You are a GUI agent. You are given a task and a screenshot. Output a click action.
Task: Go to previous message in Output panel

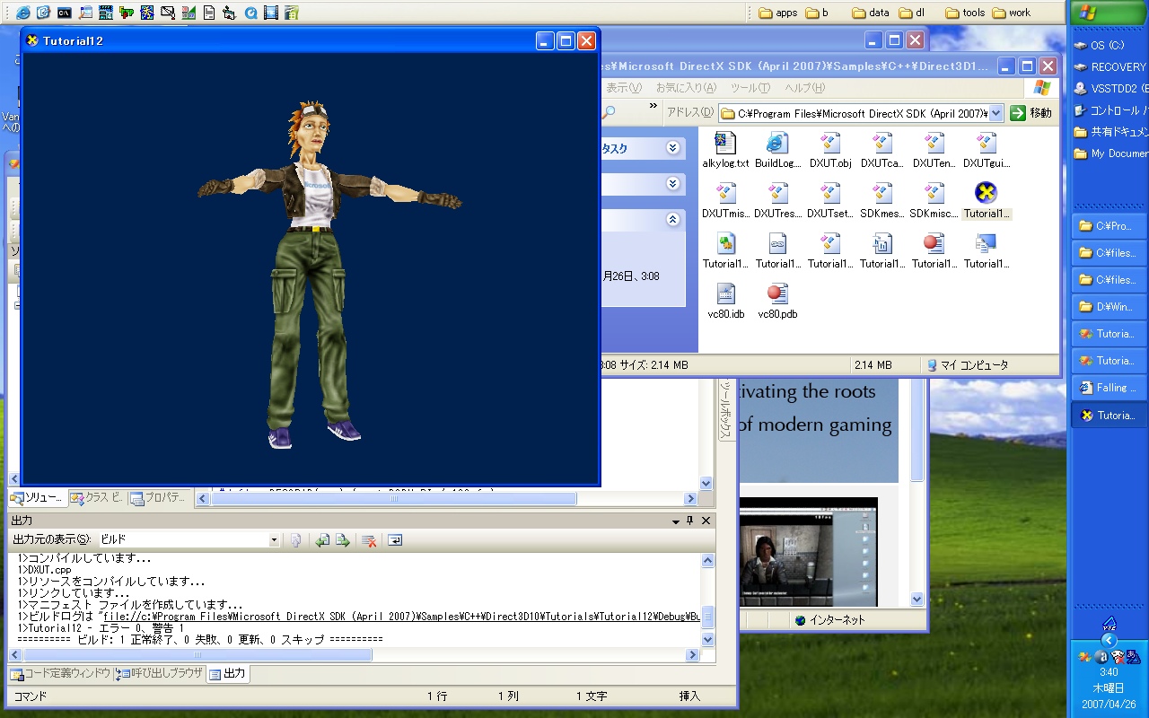pyautogui.click(x=322, y=540)
